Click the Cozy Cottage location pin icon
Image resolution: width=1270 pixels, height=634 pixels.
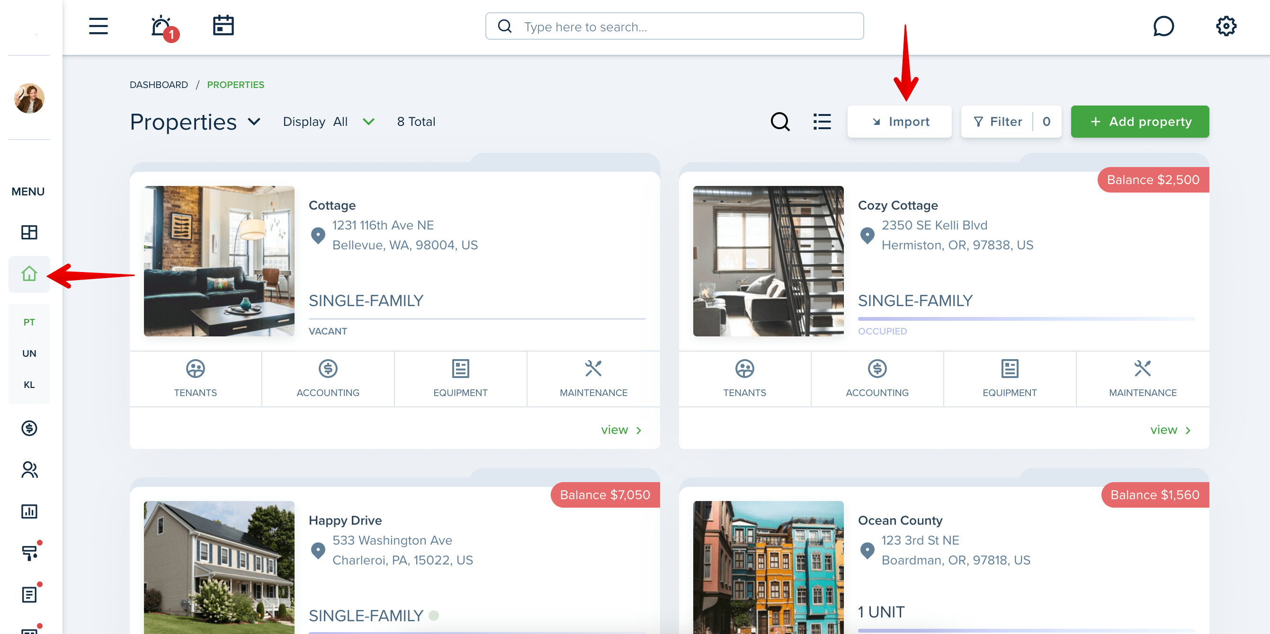(867, 236)
